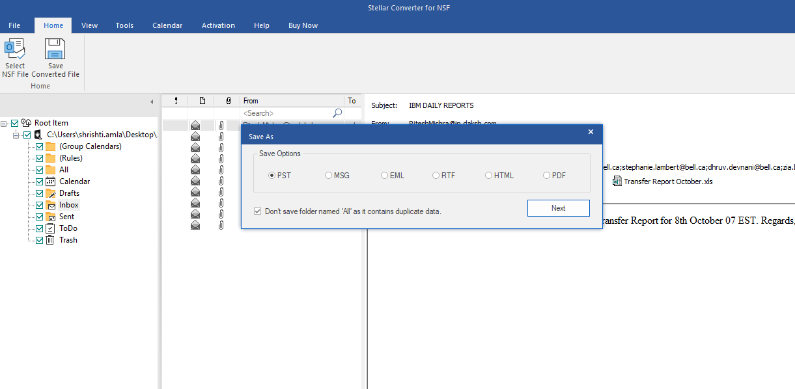Viewport: 795px width, 389px height.
Task: Toggle the (Group Calendars) checkbox
Action: [39, 146]
